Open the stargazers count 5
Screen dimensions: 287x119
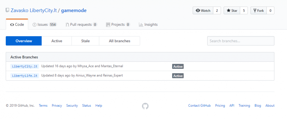tap(244, 11)
